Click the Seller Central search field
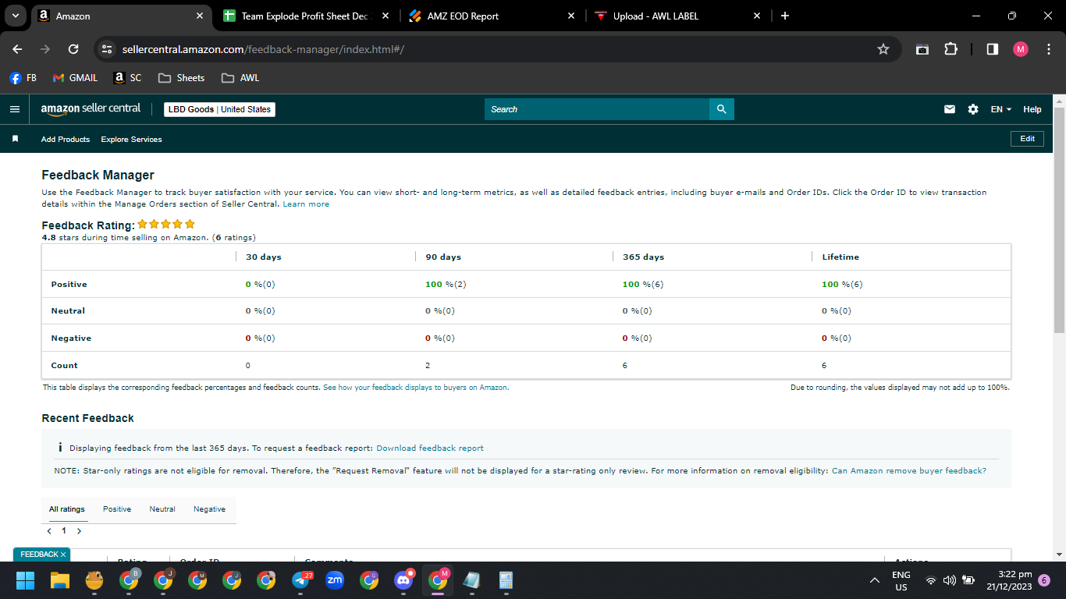Screen dimensions: 1066x599 point(597,109)
